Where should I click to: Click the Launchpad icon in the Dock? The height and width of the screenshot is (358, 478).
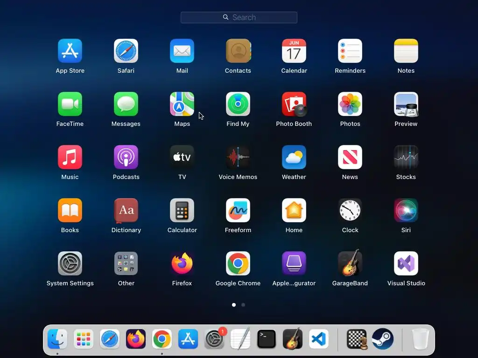pos(84,339)
